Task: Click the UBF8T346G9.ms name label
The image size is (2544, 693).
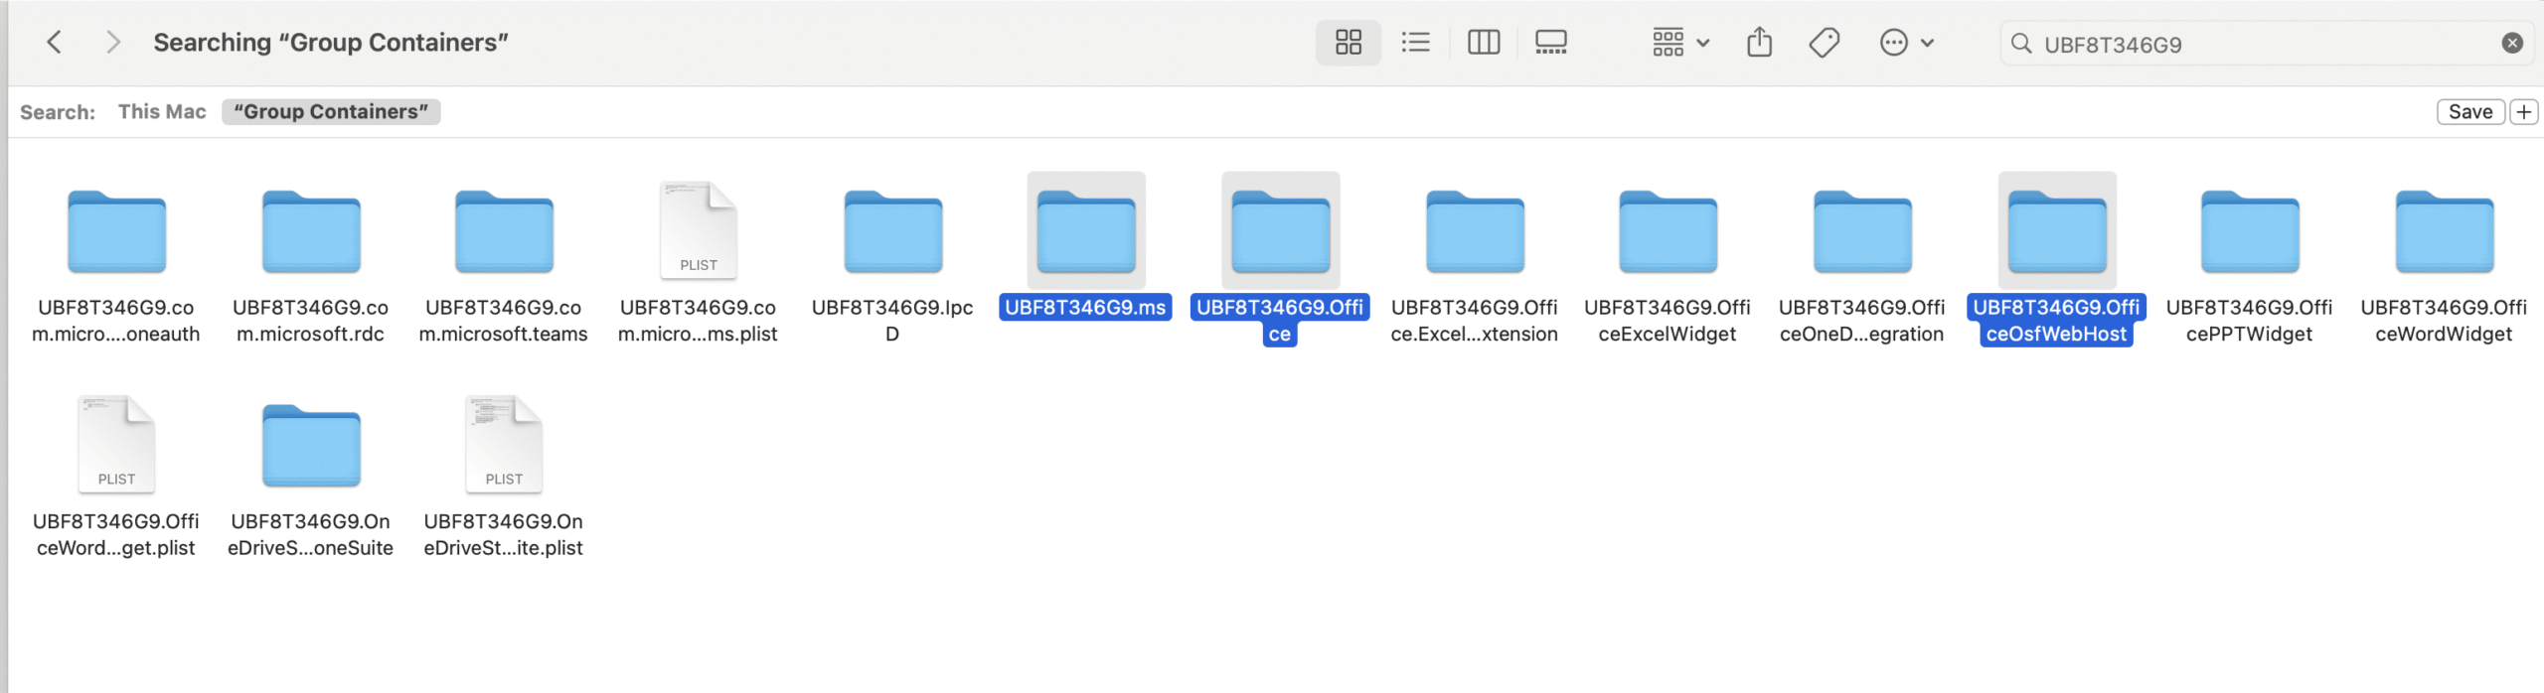Action: coord(1085,308)
